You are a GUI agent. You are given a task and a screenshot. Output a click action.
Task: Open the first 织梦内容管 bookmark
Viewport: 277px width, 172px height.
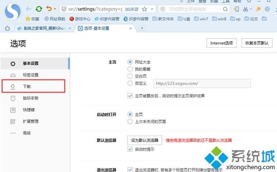[107, 19]
